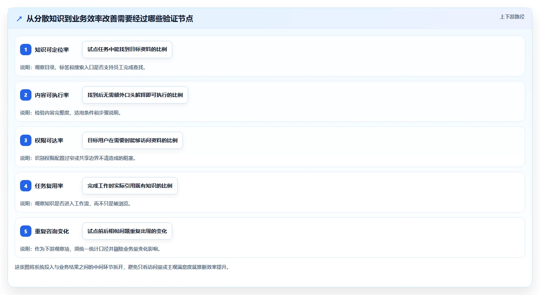Screen dimensions: 540x295
Task: Click the 找到后无需额外口头解释即可执行的比例 chip
Action: click(x=135, y=95)
